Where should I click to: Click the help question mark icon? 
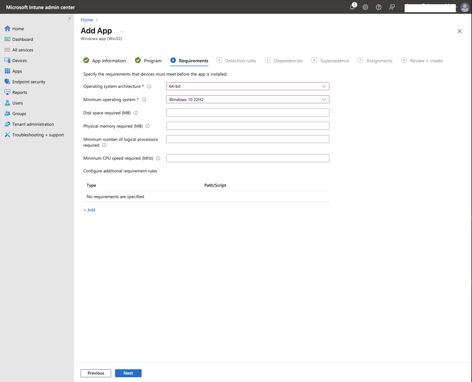pyautogui.click(x=379, y=7)
